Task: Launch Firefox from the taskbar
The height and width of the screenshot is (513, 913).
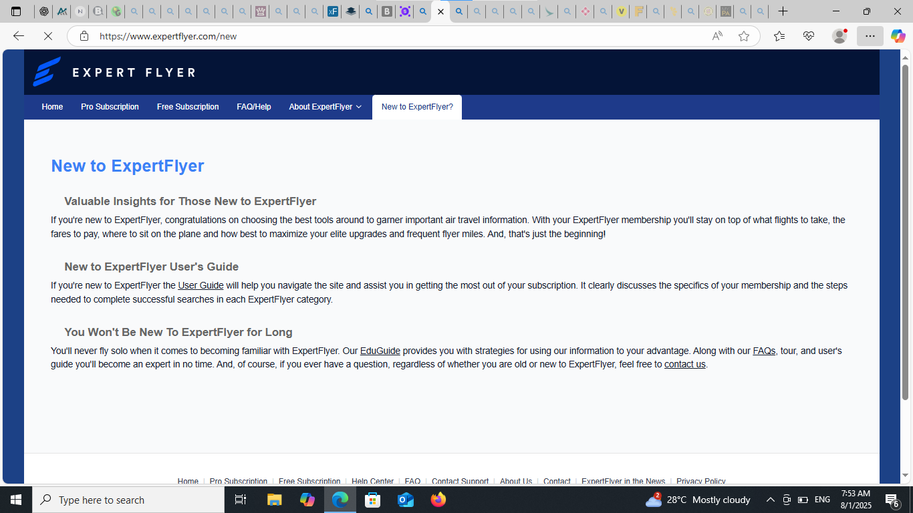Action: pos(438,500)
